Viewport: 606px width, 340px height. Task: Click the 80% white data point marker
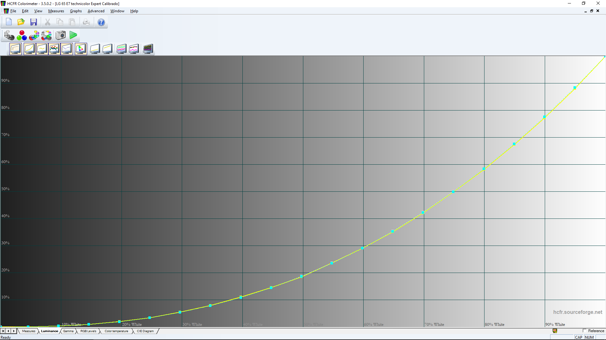484,169
